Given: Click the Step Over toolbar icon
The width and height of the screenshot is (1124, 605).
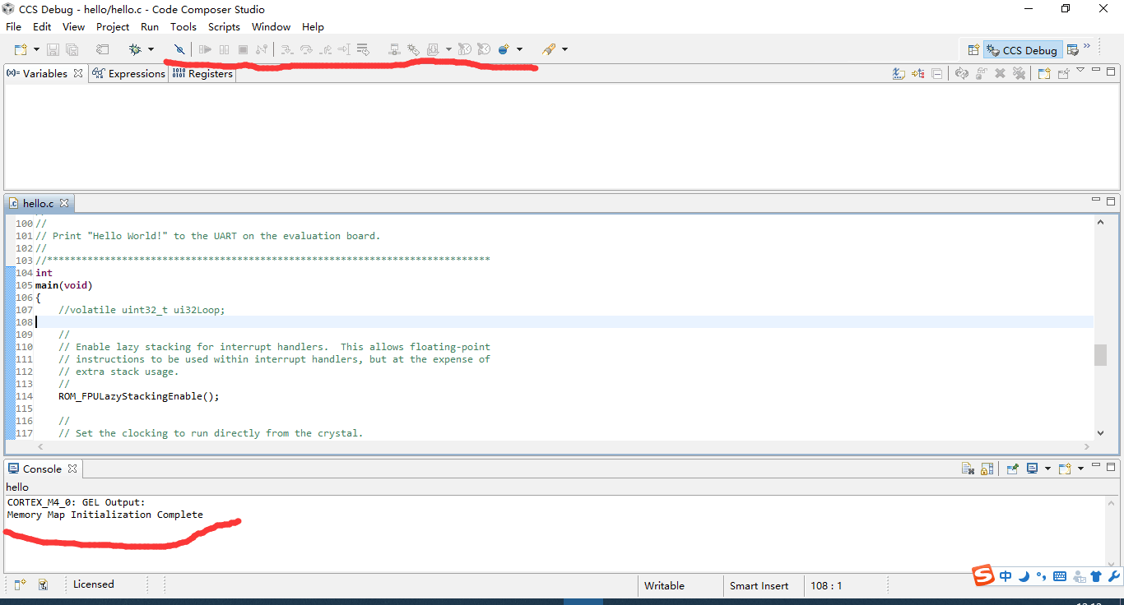Looking at the screenshot, I should (x=306, y=50).
